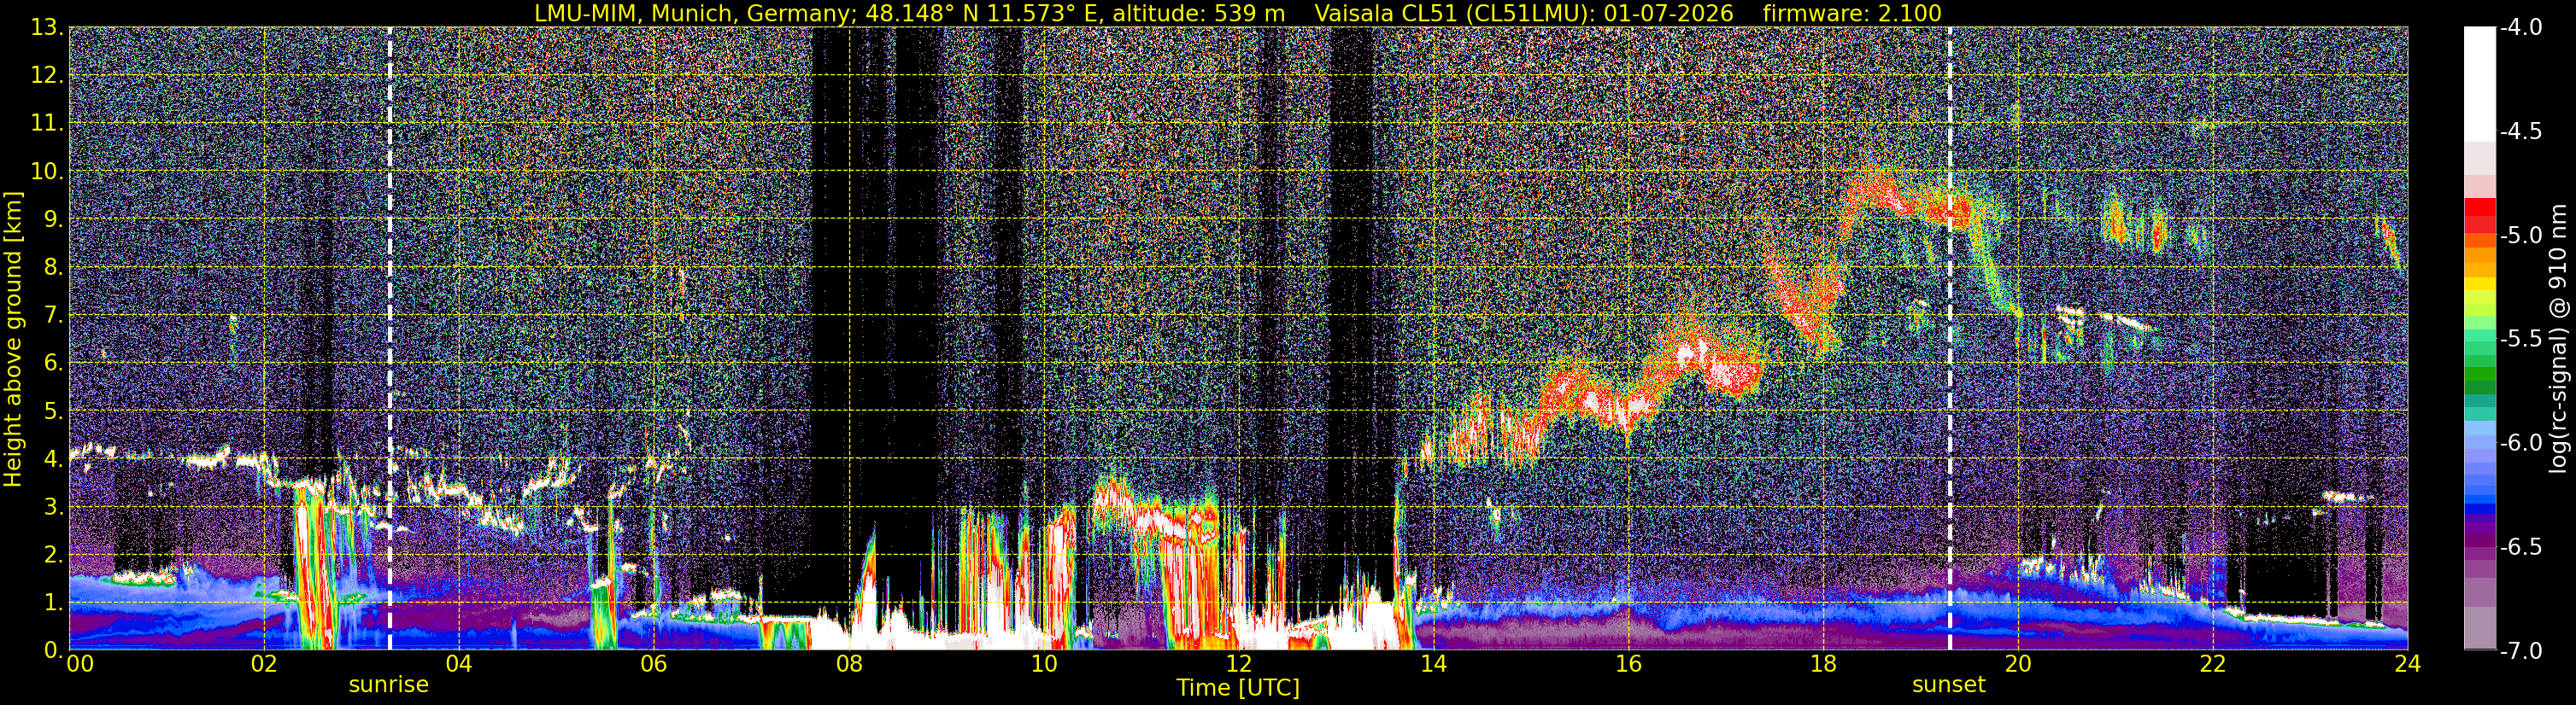Click the green band in the colorbar

click(x=2479, y=380)
